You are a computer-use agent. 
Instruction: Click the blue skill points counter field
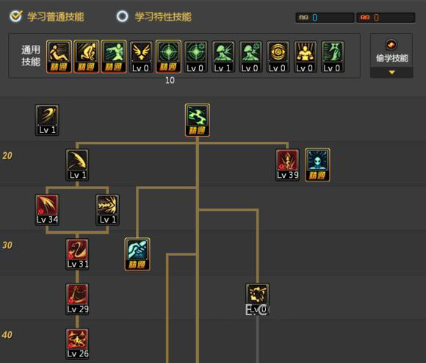(x=325, y=18)
